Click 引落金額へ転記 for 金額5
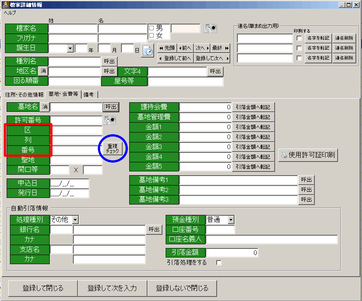The width and height of the screenshot is (362, 301). [253, 167]
